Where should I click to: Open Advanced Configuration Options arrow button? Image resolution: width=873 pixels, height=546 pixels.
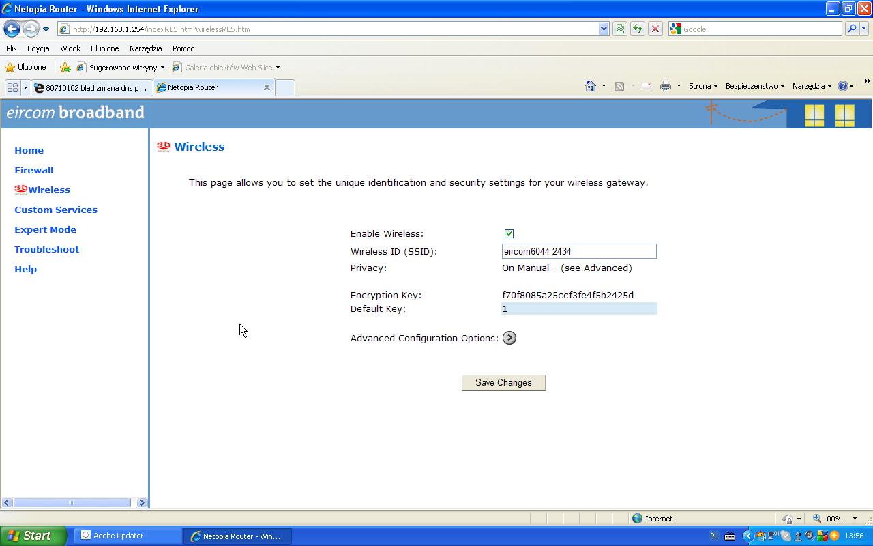tap(509, 338)
